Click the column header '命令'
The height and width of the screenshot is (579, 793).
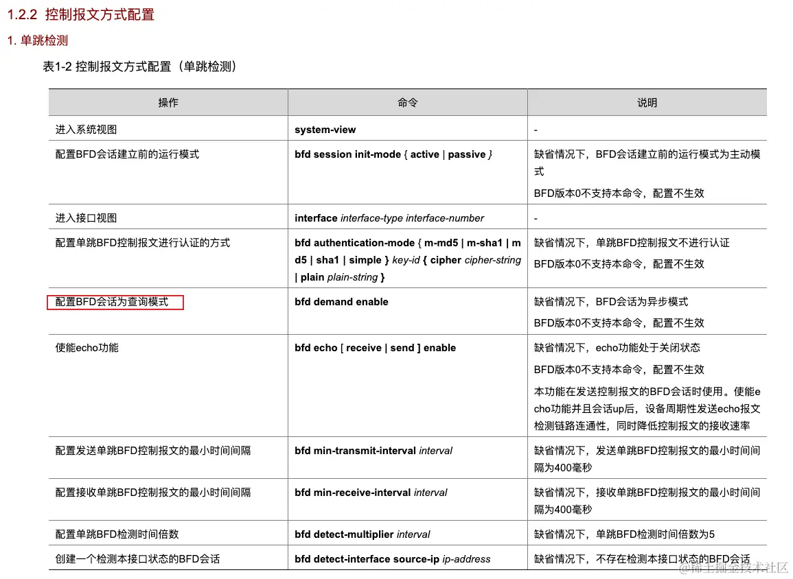408,103
